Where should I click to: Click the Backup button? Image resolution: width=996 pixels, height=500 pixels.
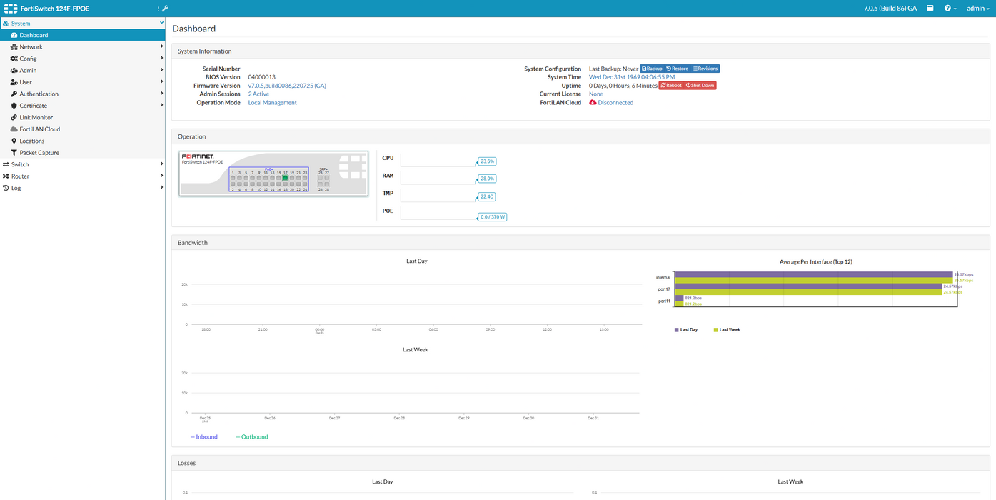652,69
